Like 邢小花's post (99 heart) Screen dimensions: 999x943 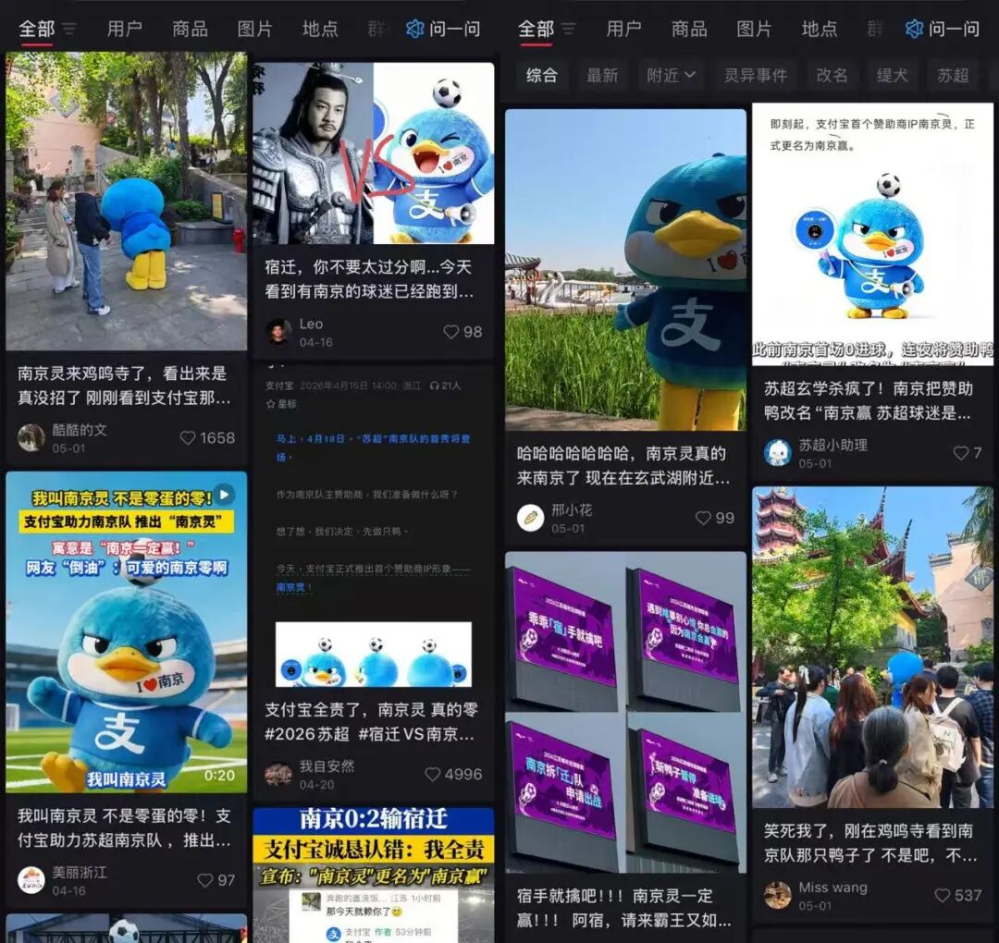coord(703,518)
